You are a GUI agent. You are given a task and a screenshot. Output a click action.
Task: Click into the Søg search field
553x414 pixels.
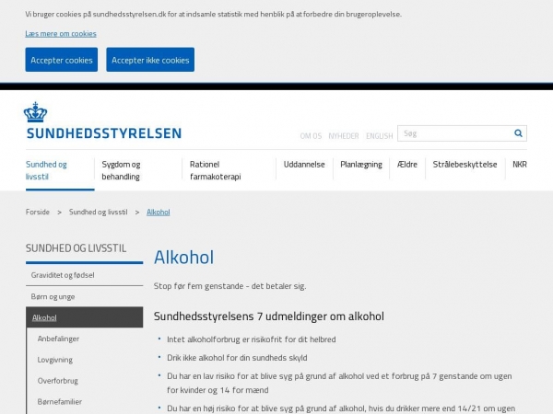point(453,133)
